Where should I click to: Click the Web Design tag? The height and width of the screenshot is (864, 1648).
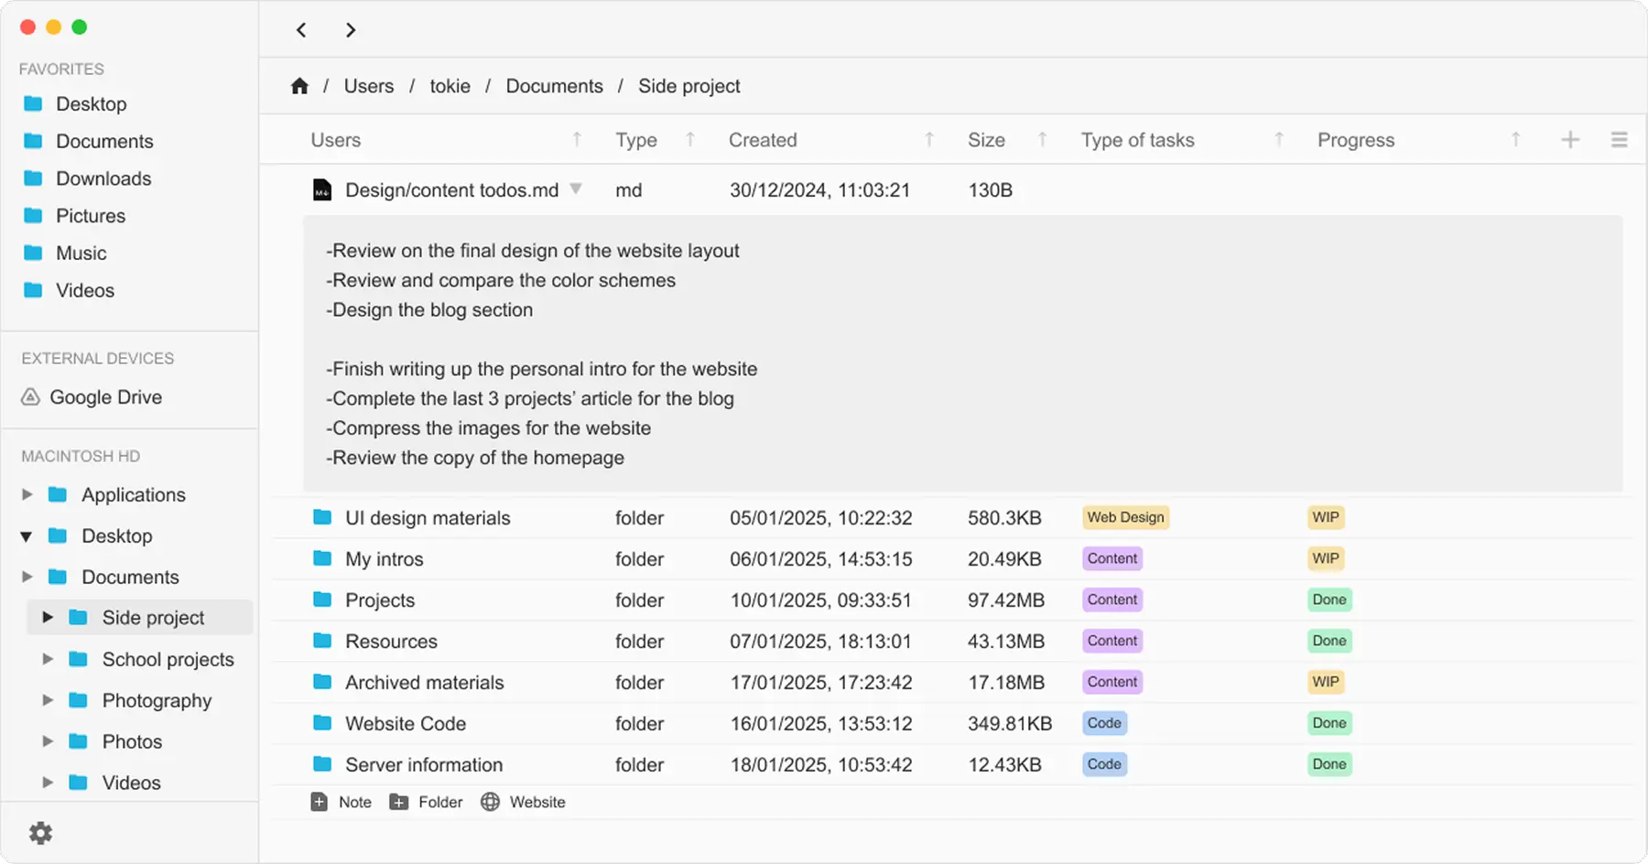tap(1125, 517)
